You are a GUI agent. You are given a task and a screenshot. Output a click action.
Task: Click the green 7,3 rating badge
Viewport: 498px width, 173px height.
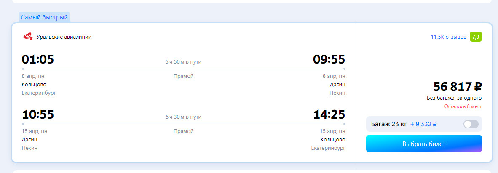pyautogui.click(x=476, y=37)
